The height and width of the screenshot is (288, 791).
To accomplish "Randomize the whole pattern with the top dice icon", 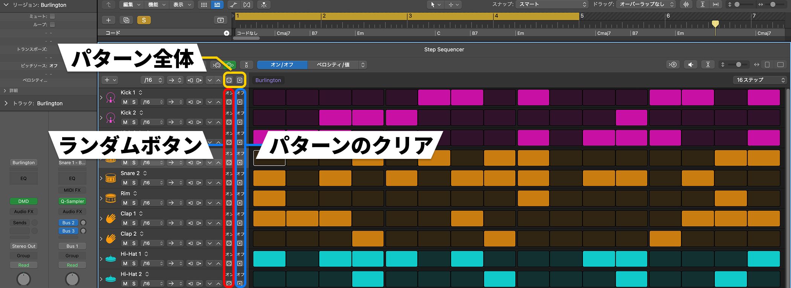I will tap(229, 80).
